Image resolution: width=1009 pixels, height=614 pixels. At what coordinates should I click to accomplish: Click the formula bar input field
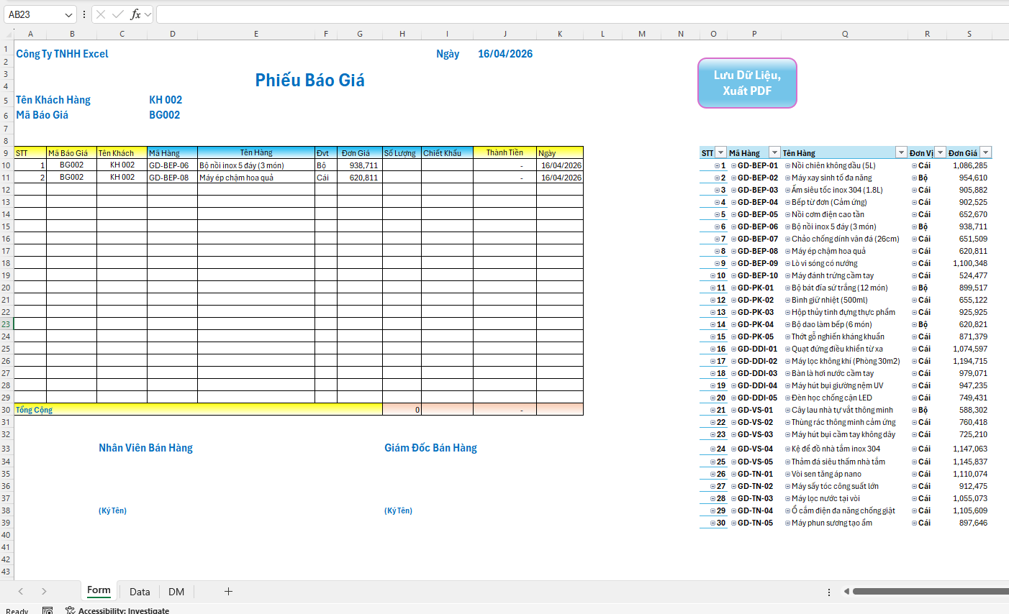tap(576, 14)
